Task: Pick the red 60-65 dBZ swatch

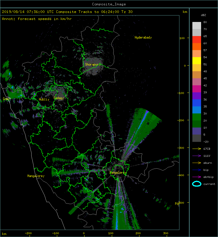Action: pos(197,39)
